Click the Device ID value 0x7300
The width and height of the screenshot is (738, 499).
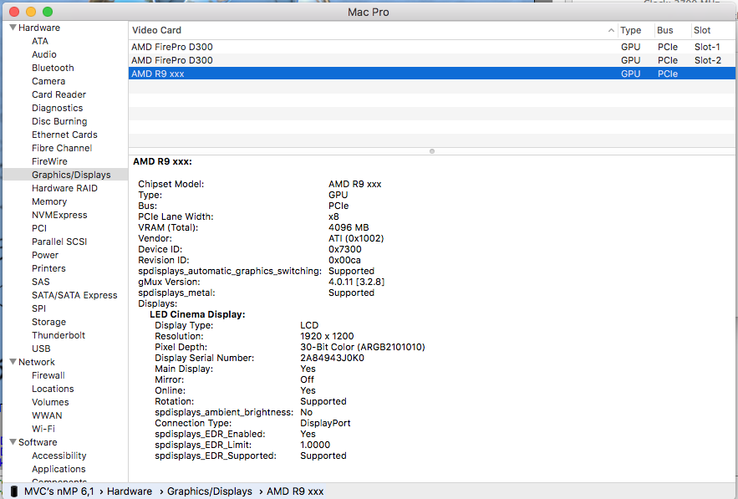pyautogui.click(x=345, y=249)
